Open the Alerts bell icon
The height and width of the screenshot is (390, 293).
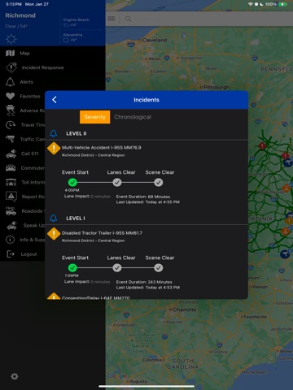11,82
